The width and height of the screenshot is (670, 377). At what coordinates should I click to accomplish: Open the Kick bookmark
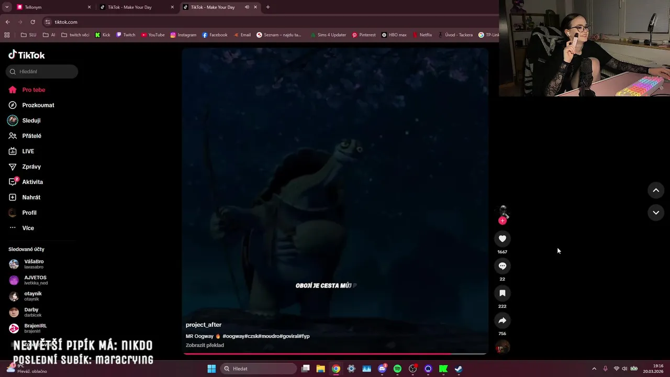tap(103, 35)
